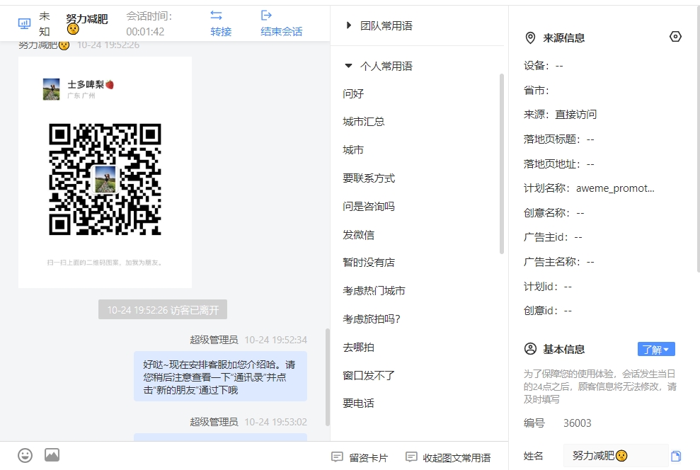
Task: Click the end session (结束会话) exit icon
Action: tap(266, 16)
